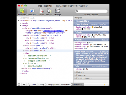Collapse the html root node
The image size is (126, 95).
18,21
